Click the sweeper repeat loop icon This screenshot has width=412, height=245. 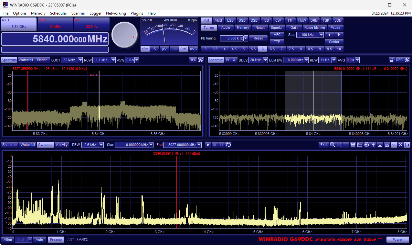pyautogui.click(x=228, y=145)
